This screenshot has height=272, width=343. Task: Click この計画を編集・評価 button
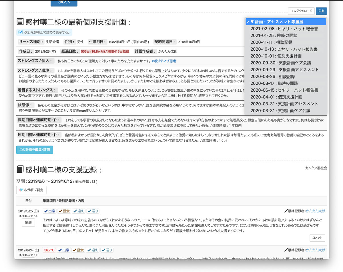pos(35,150)
